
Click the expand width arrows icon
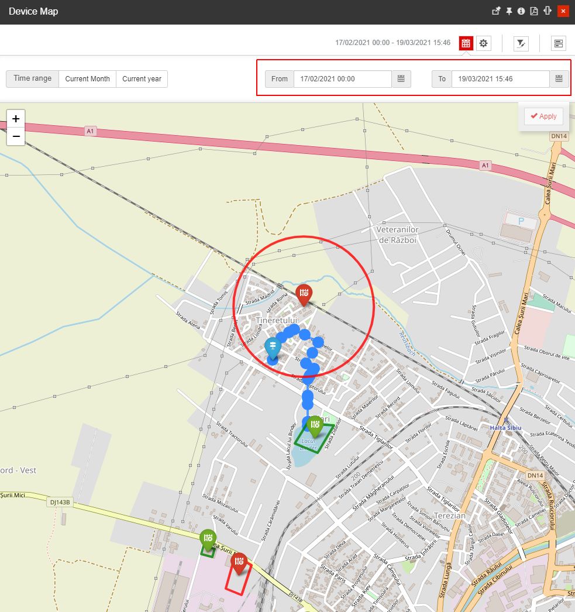coord(548,11)
